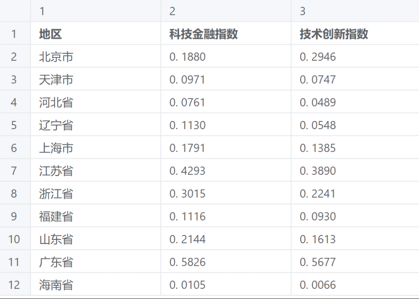This screenshot has width=419, height=299.
Task: Select column header 3
Action: point(355,11)
